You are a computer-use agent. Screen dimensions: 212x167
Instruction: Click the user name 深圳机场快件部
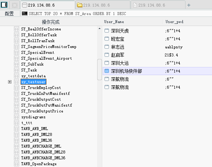click(x=126, y=71)
